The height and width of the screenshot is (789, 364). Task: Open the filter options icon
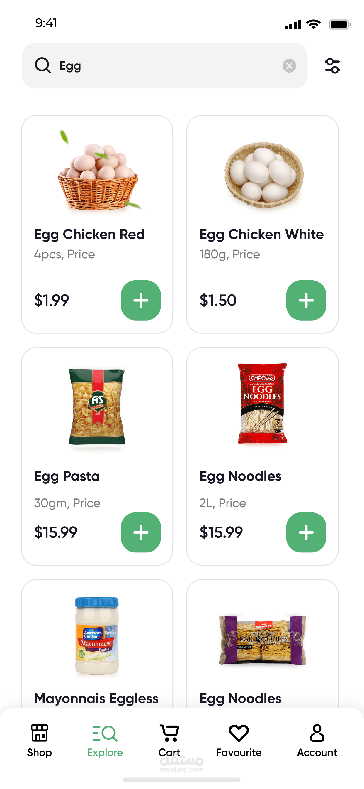pos(332,65)
